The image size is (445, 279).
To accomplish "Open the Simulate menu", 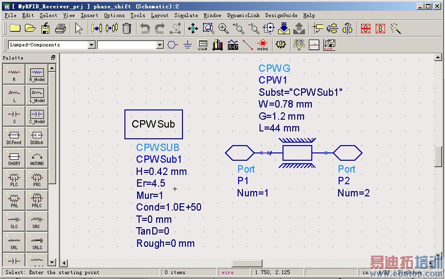I will click(186, 15).
